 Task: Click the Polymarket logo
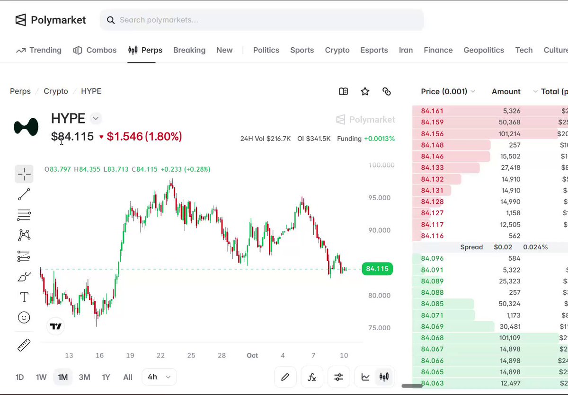coord(51,20)
